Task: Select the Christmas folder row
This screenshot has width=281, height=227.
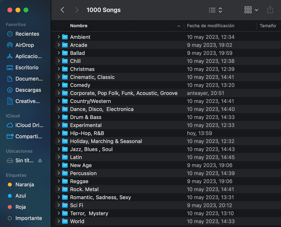Action: pos(168,69)
